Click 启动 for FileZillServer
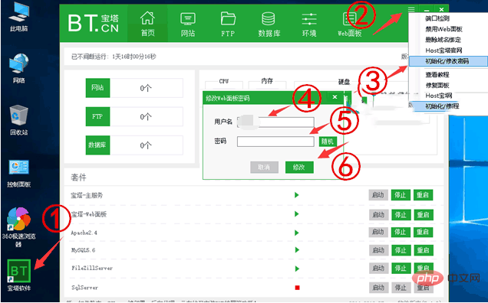This screenshot has height=303, width=488. pos(379,268)
